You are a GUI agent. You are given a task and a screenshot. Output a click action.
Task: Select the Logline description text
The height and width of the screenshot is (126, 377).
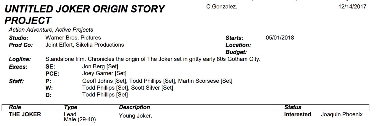pyautogui.click(x=153, y=59)
